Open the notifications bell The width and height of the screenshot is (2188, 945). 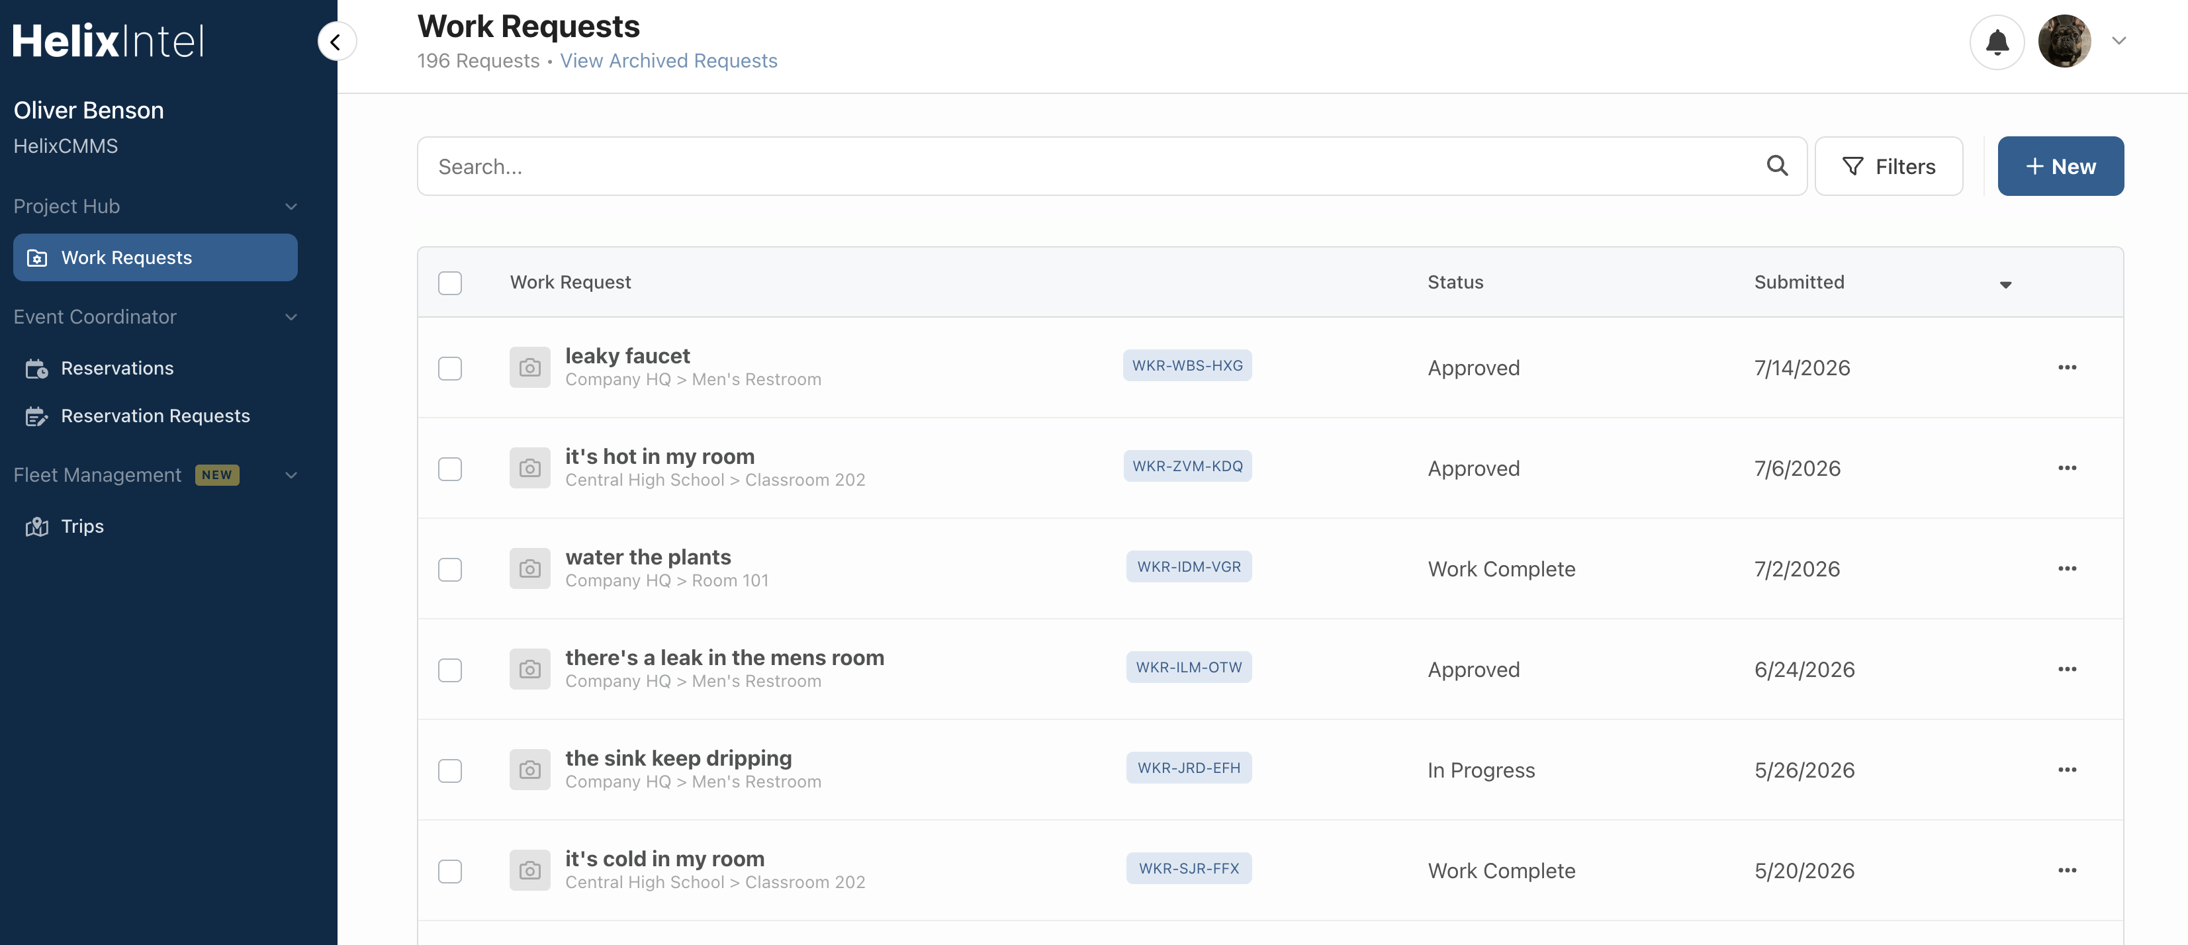click(x=1997, y=41)
